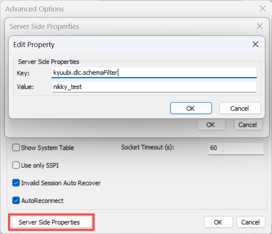The height and width of the screenshot is (234, 272).
Task: Close the Server Side Properties dialog
Action: pos(259,26)
